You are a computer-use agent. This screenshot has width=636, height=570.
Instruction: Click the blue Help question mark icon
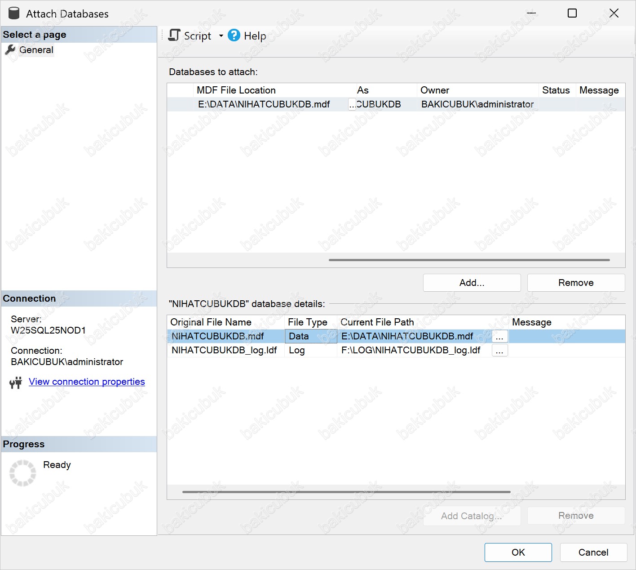(x=234, y=36)
